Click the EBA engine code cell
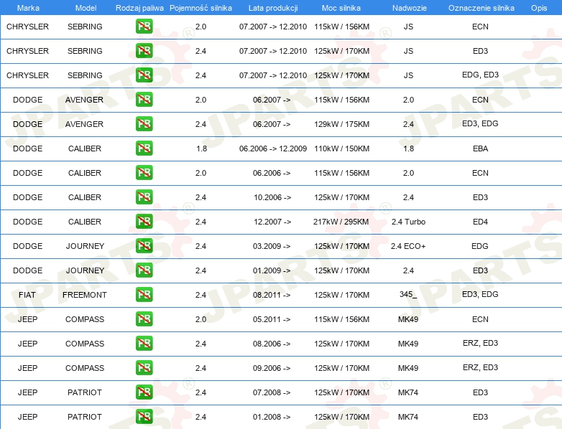The width and height of the screenshot is (562, 429). [480, 148]
